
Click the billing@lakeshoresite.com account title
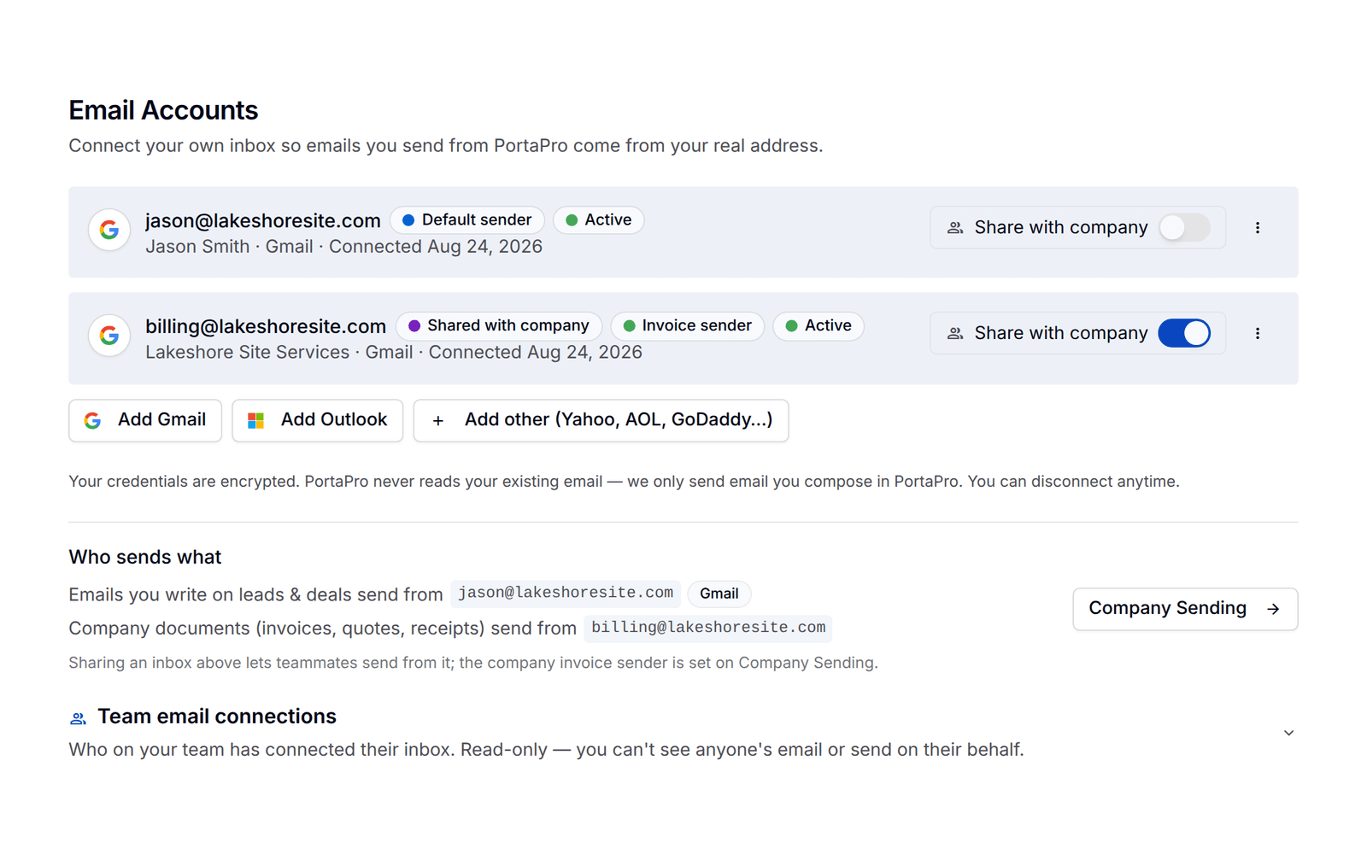(x=266, y=326)
